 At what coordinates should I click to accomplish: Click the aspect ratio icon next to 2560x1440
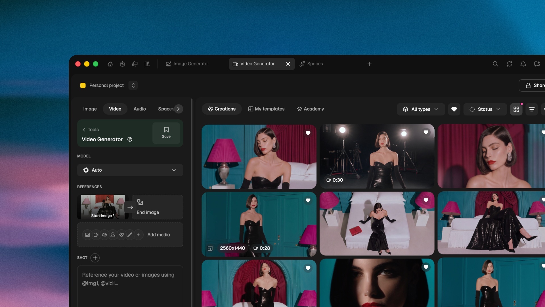coord(210,248)
